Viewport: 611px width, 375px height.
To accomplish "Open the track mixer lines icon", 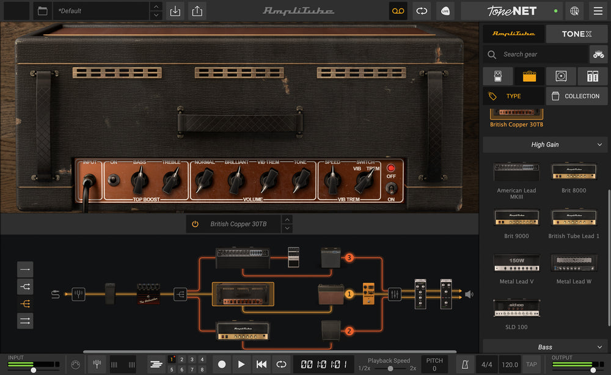I will click(156, 365).
